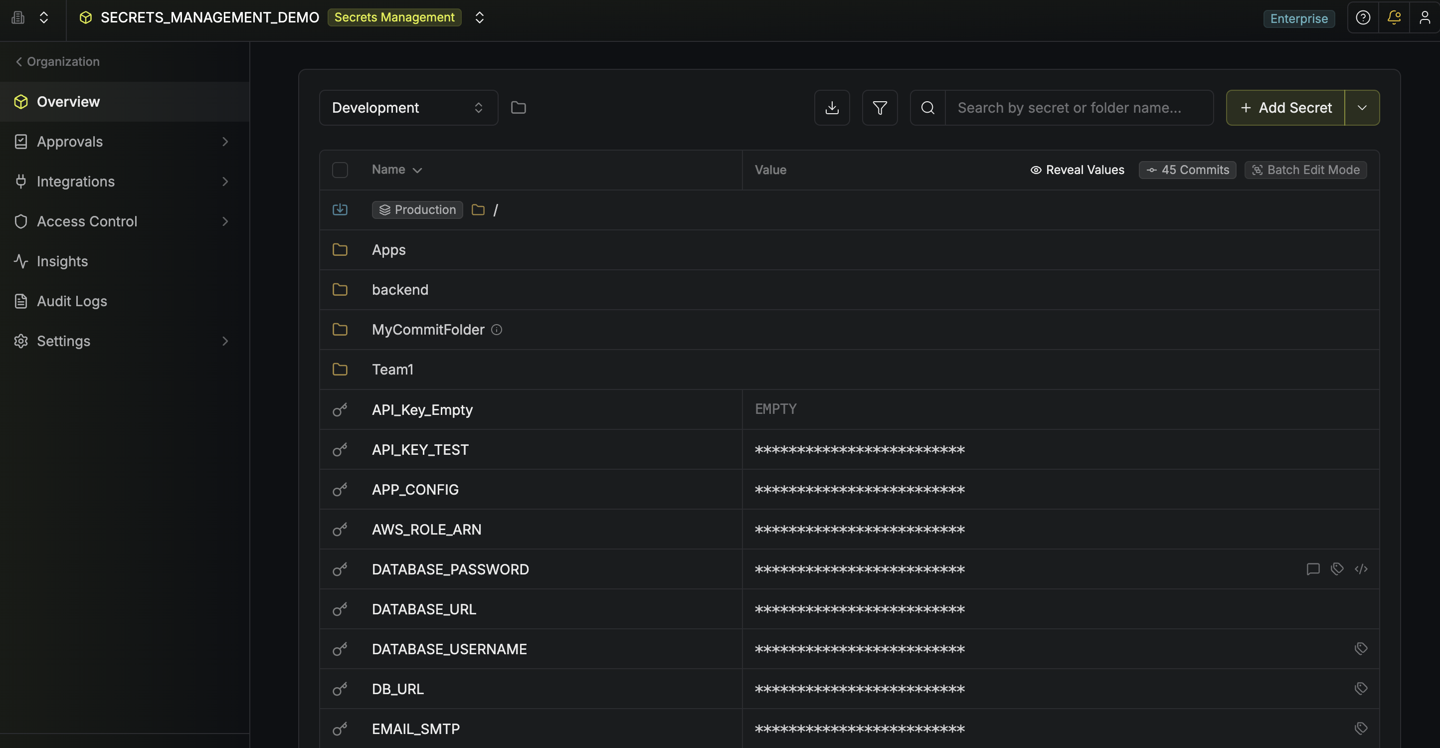
Task: Open Integrations in the sidebar
Action: tap(125, 181)
